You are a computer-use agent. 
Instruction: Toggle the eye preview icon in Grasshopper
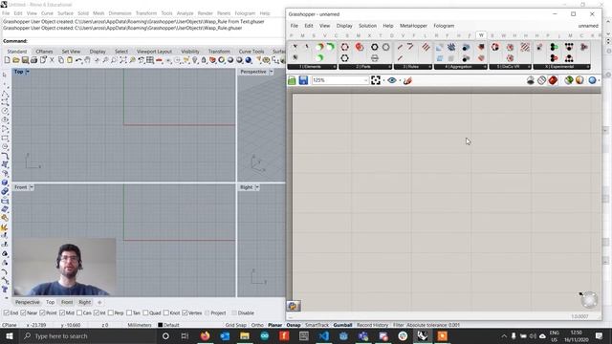point(392,80)
